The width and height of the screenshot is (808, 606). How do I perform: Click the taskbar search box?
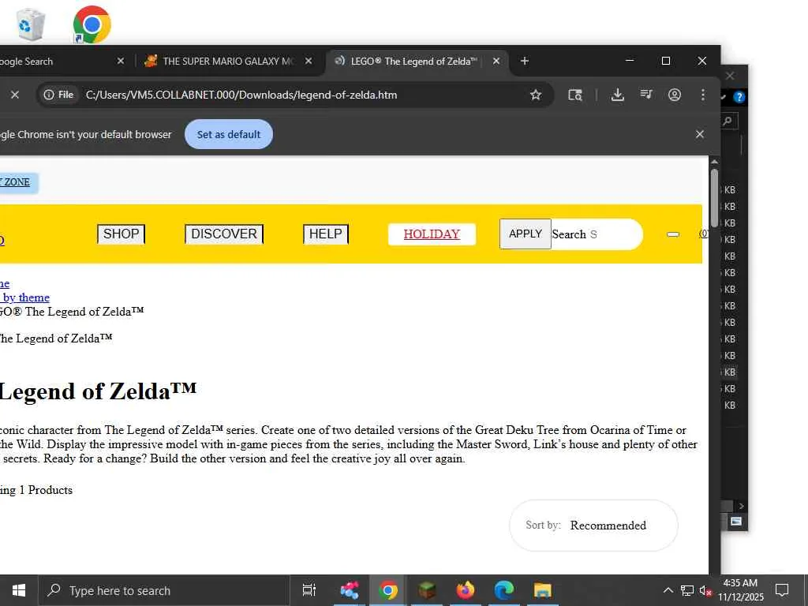(165, 590)
